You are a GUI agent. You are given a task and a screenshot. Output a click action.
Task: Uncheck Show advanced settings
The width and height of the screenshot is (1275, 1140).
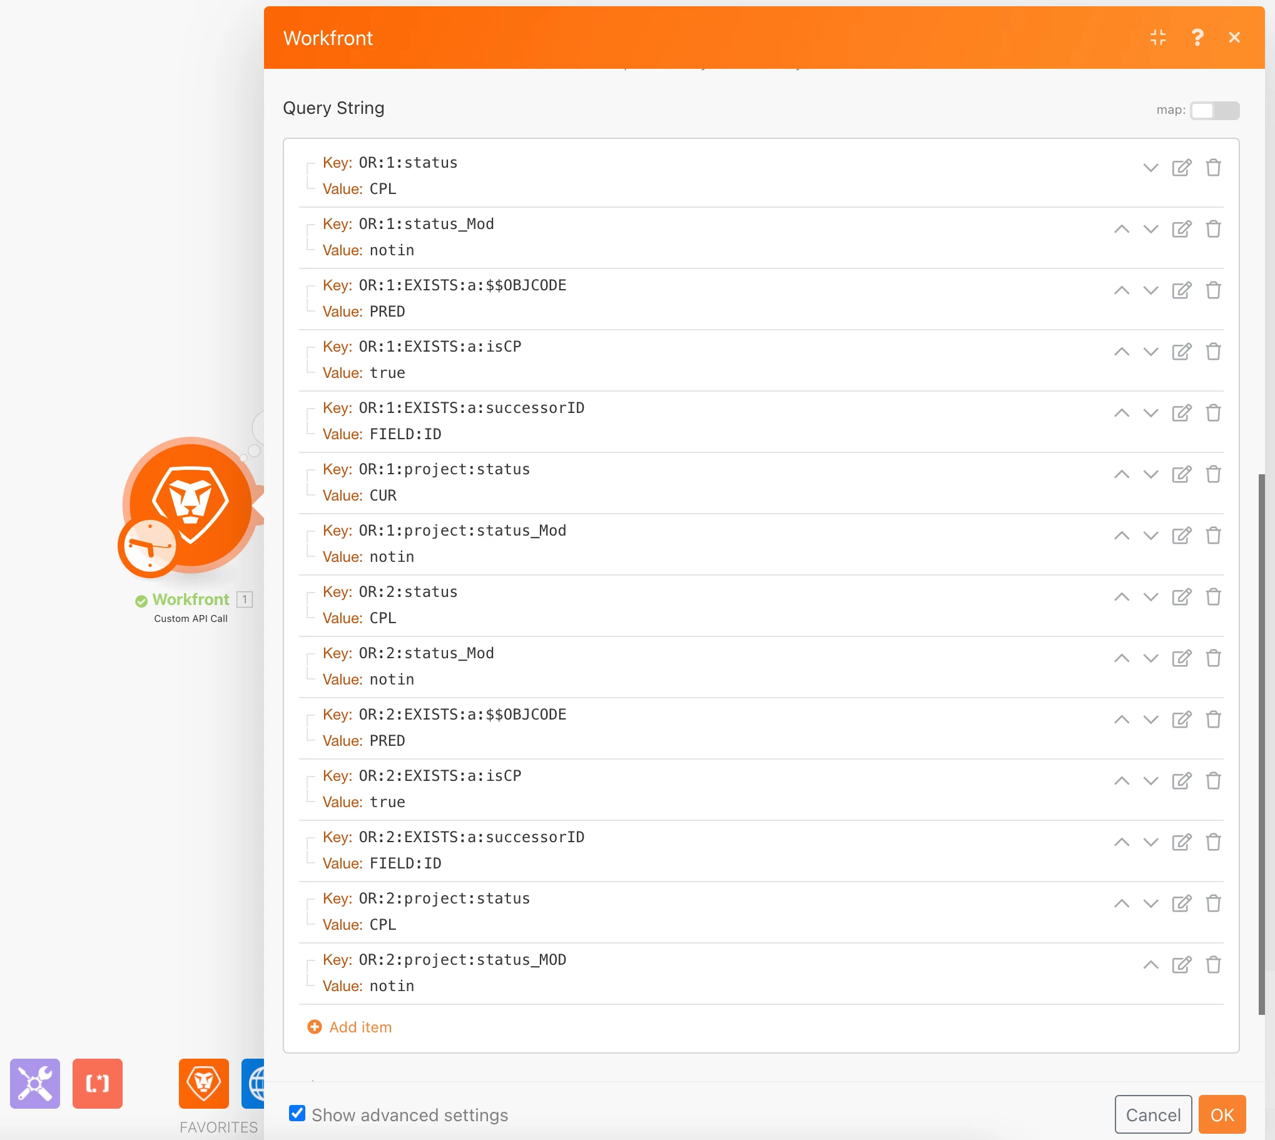pos(297,1113)
